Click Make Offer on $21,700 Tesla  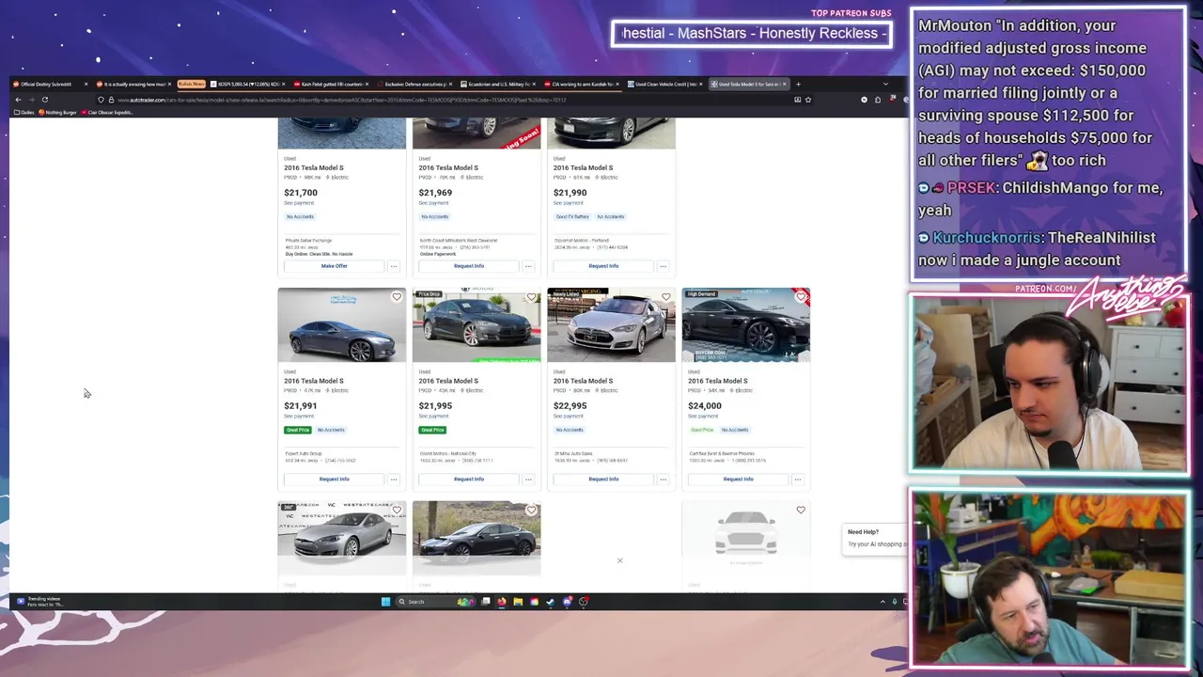click(334, 266)
